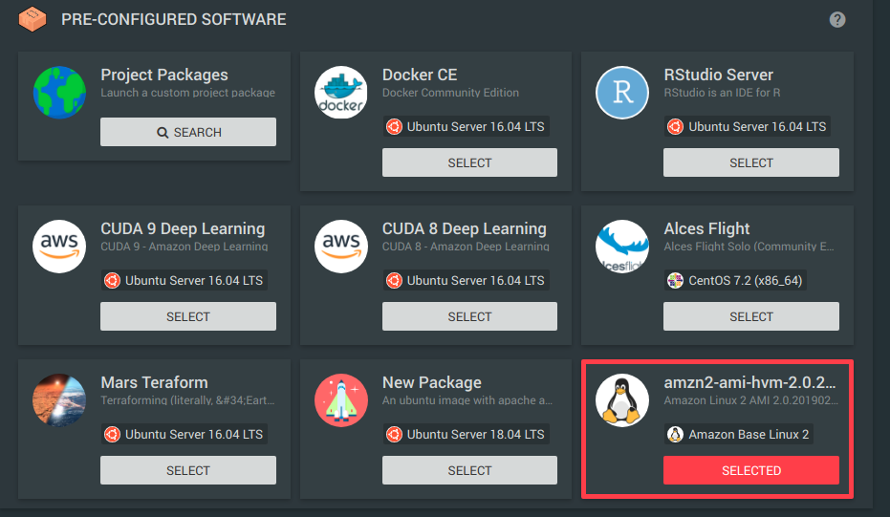Search for project packages
Screen dimensions: 890x517
point(188,132)
